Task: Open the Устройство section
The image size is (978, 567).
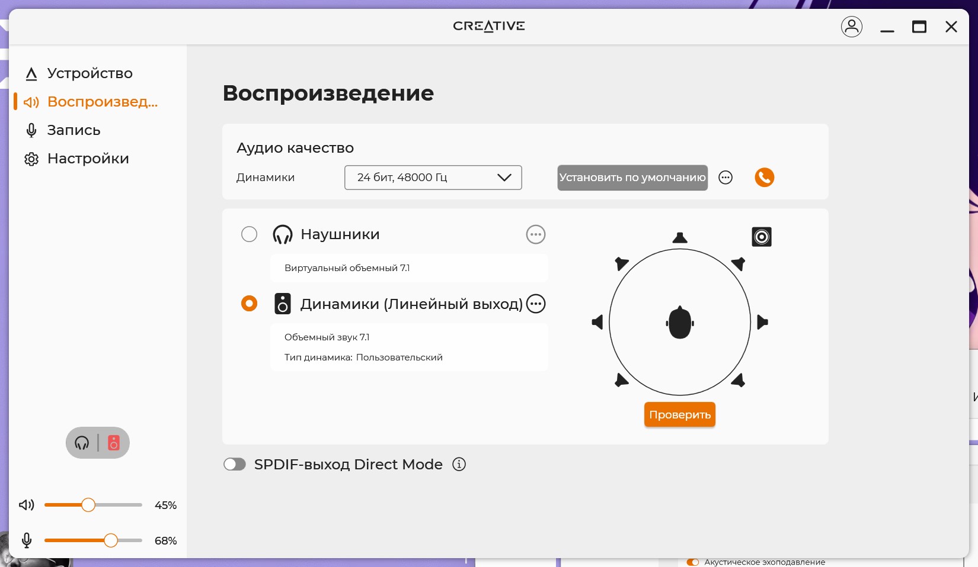Action: 90,73
